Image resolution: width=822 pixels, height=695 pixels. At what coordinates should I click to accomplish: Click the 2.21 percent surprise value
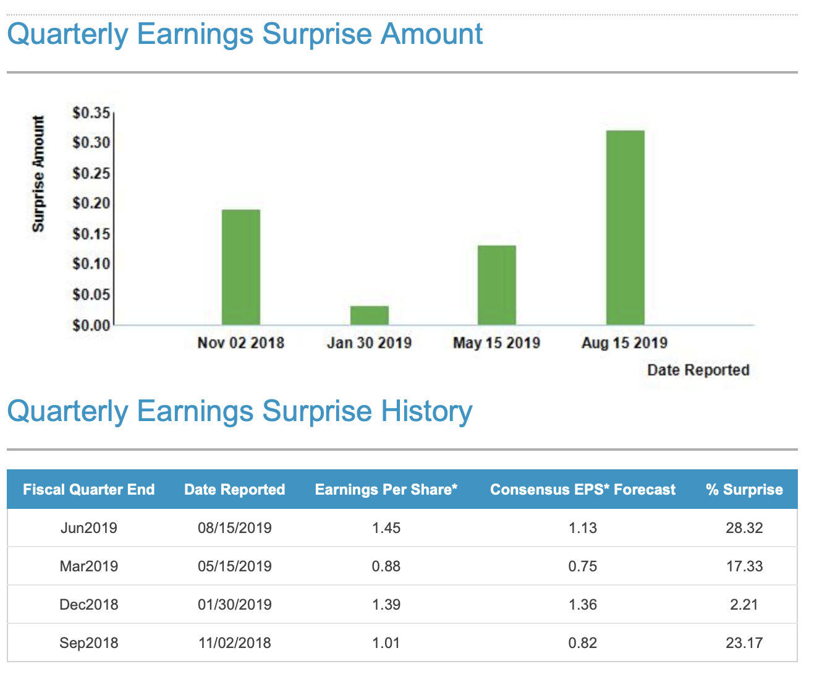744,605
